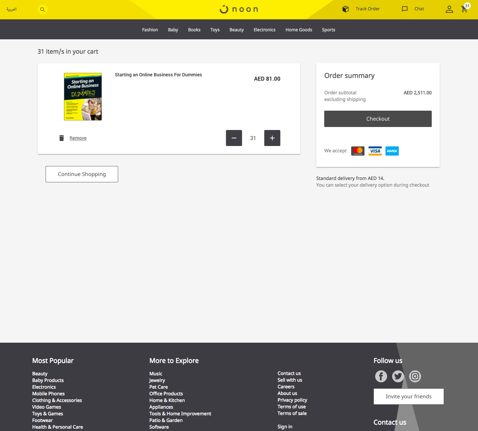Open footer Appliances link
The height and width of the screenshot is (431, 478).
161,407
